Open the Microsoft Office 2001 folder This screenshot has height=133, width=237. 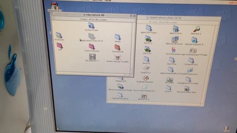coord(187,89)
